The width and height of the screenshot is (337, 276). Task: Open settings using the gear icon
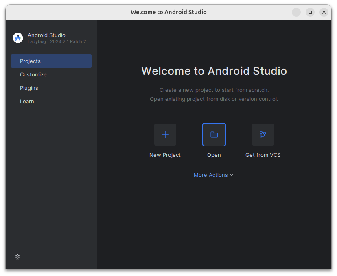[x=17, y=257]
